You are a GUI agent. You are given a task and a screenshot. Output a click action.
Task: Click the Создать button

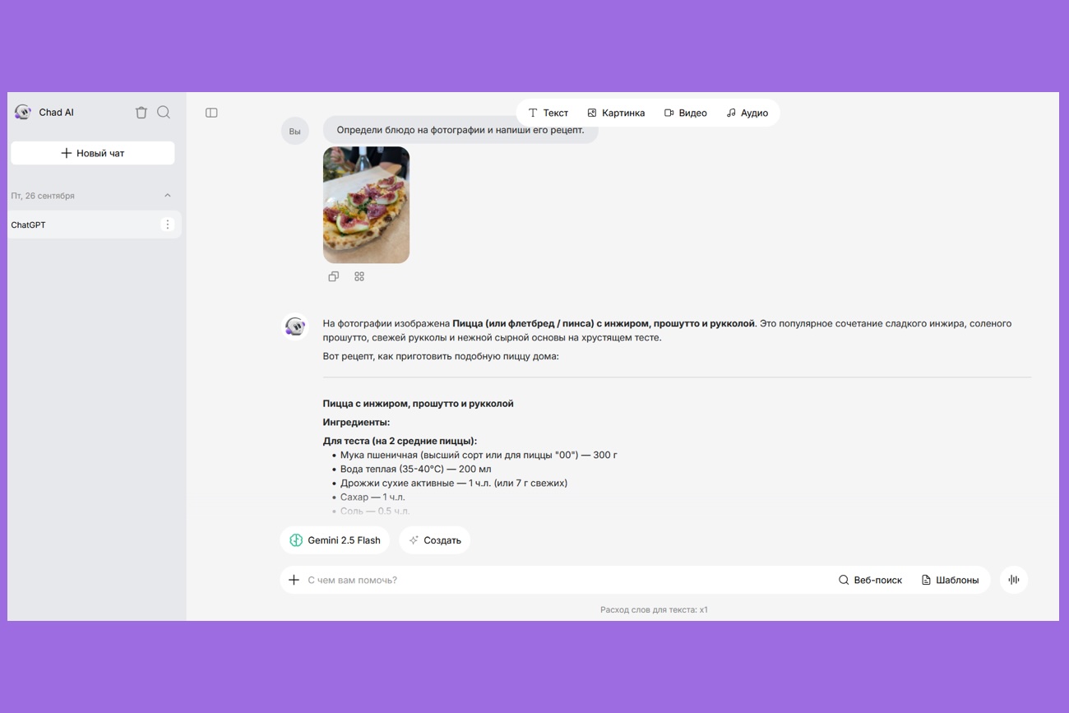435,540
